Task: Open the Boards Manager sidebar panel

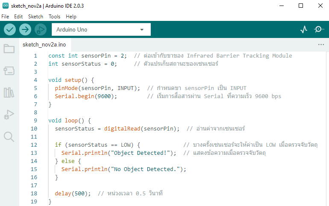Action: pos(9,70)
